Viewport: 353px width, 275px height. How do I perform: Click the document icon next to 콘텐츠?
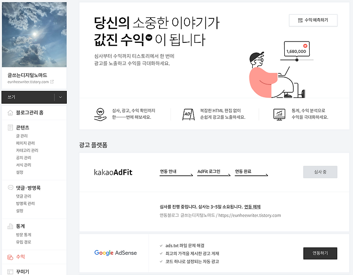pyautogui.click(x=10, y=128)
